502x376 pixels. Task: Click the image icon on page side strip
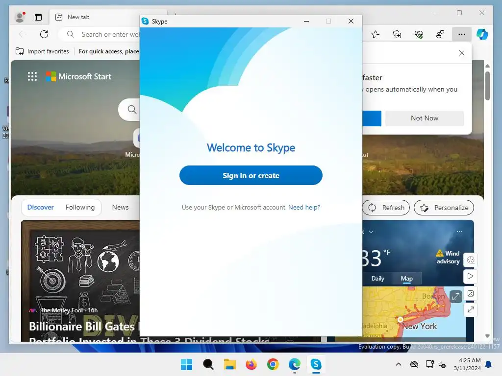click(471, 293)
